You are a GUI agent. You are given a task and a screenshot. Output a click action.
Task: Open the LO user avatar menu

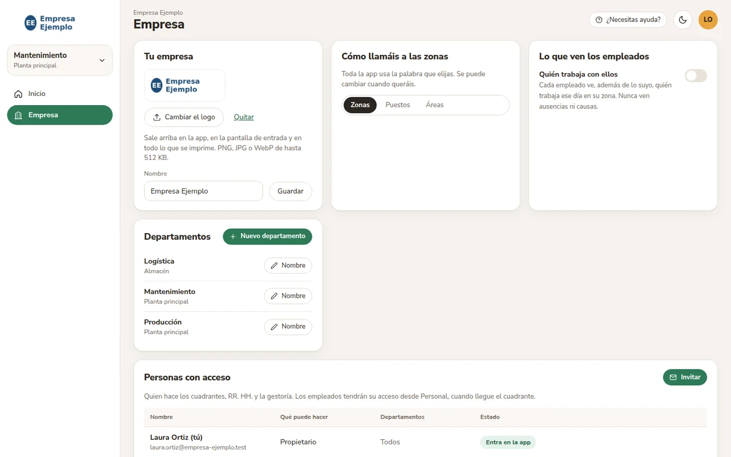click(x=708, y=20)
